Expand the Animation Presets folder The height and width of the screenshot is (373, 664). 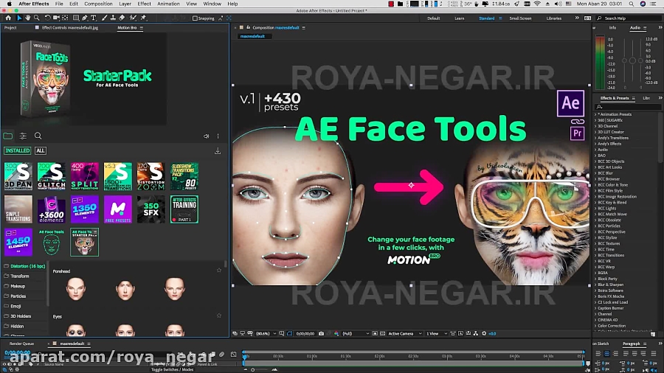click(x=595, y=114)
